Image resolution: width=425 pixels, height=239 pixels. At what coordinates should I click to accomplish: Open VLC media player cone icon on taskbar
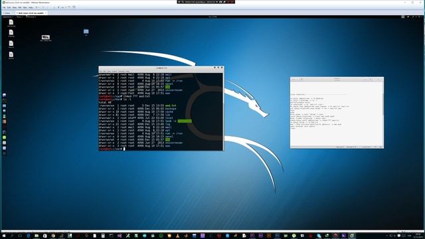177,236
